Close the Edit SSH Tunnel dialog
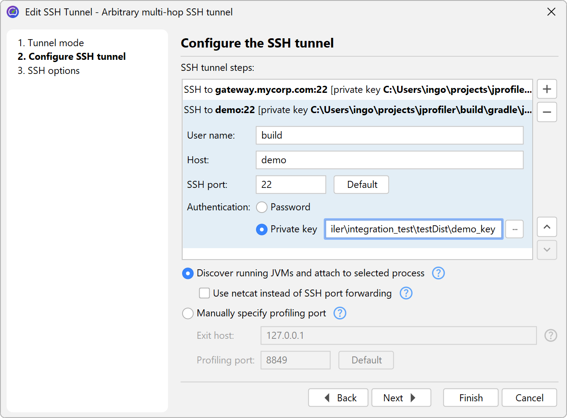The width and height of the screenshot is (567, 418). [551, 12]
